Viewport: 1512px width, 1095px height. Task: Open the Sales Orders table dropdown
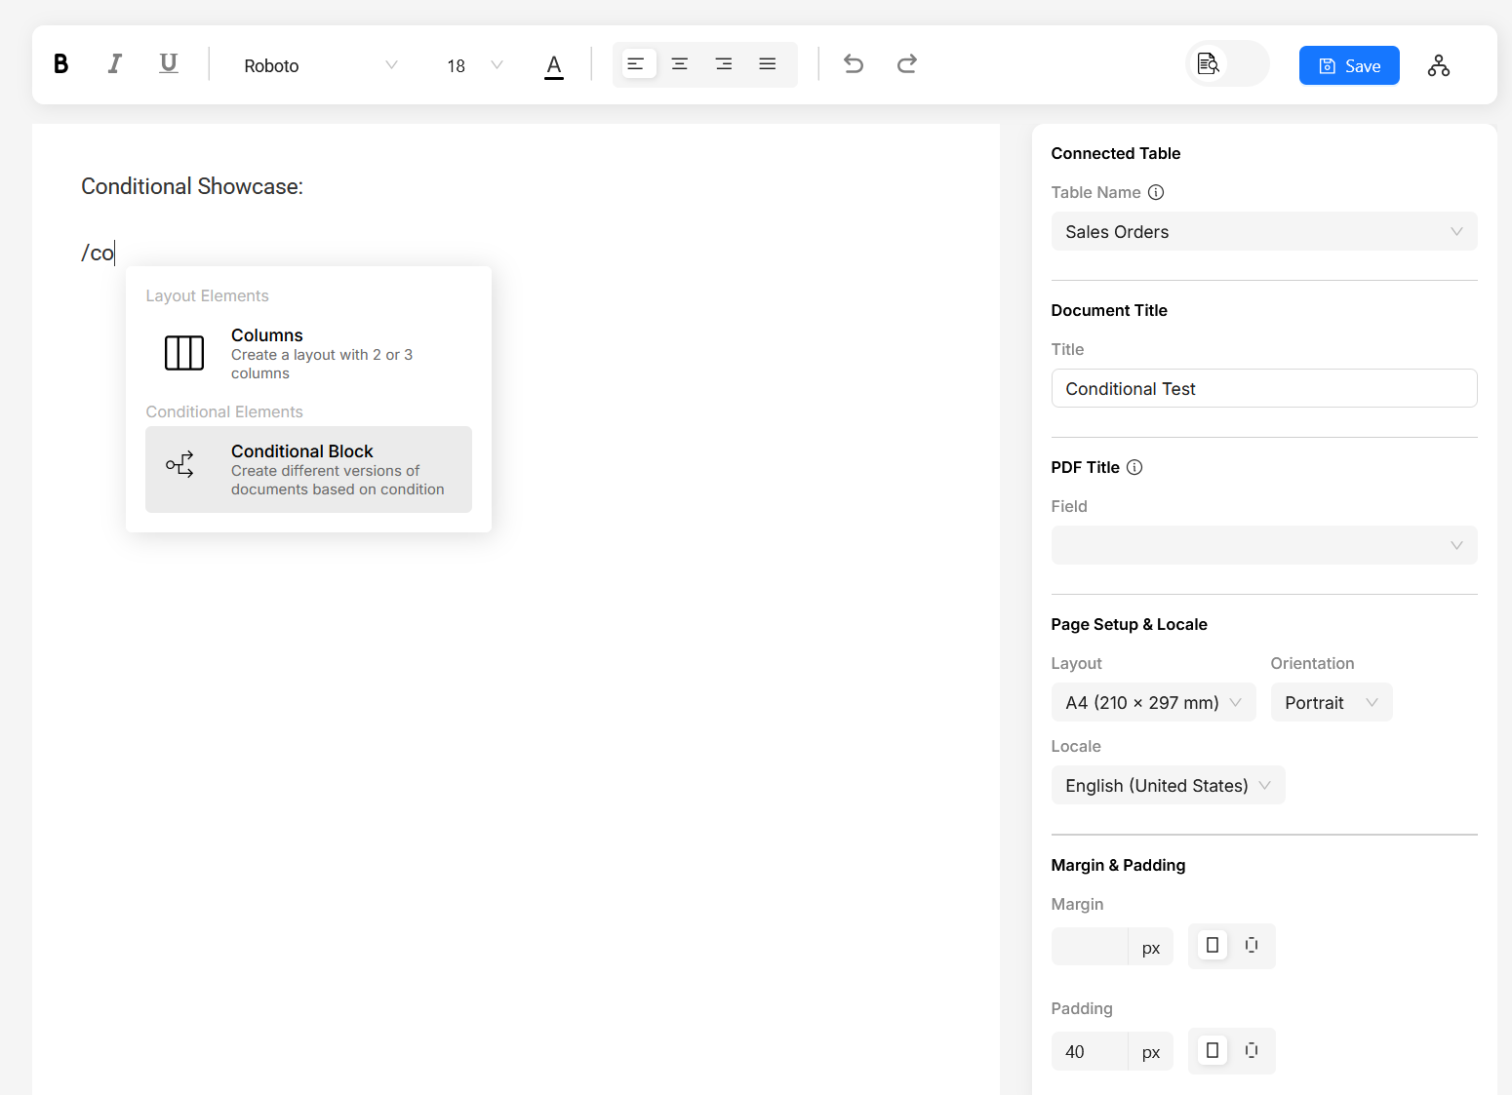point(1264,231)
